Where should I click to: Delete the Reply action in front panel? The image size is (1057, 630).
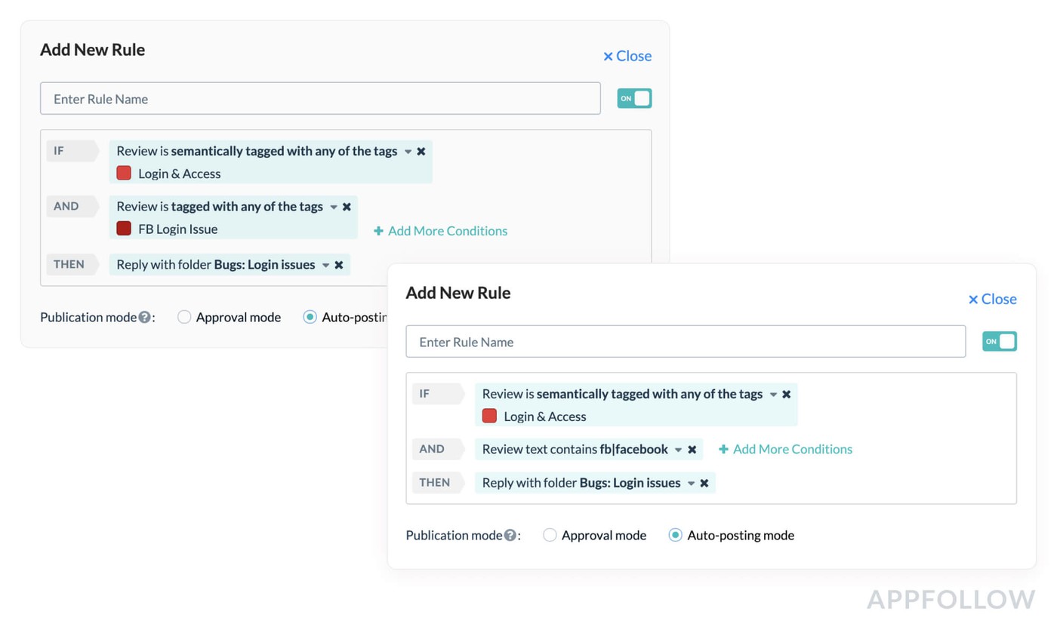704,483
